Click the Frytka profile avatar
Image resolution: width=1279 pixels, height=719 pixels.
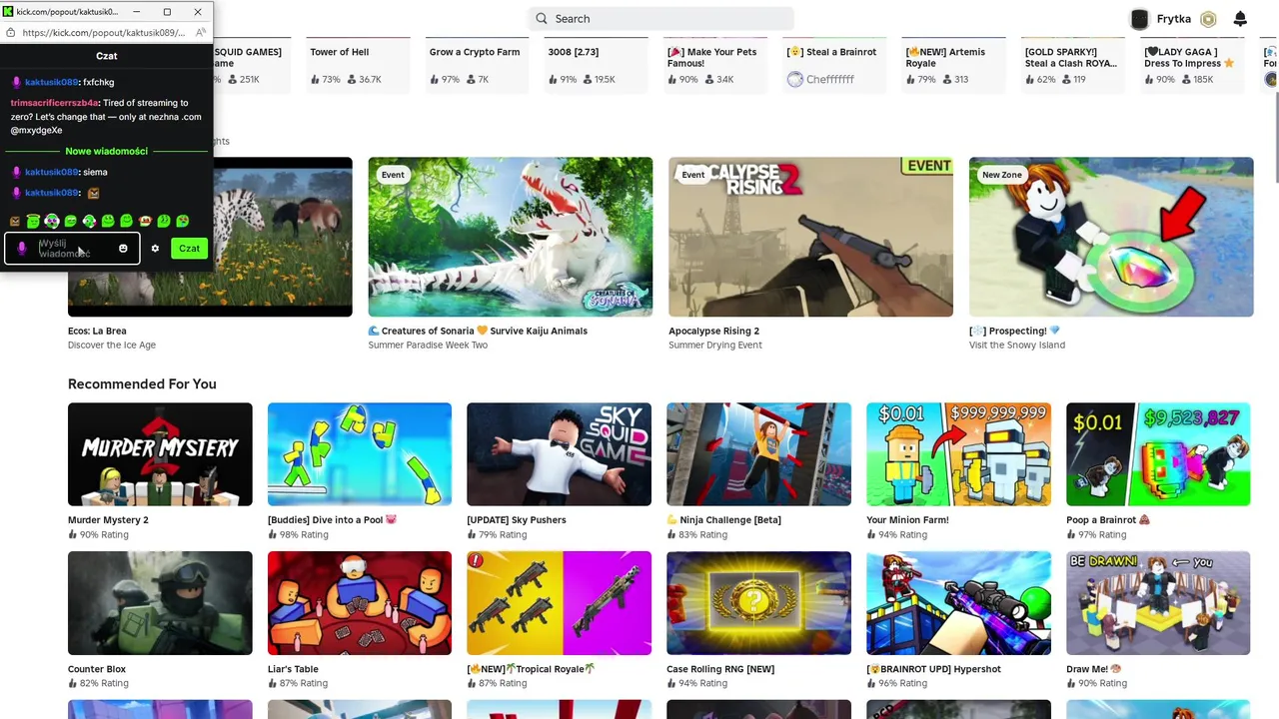pos(1140,19)
